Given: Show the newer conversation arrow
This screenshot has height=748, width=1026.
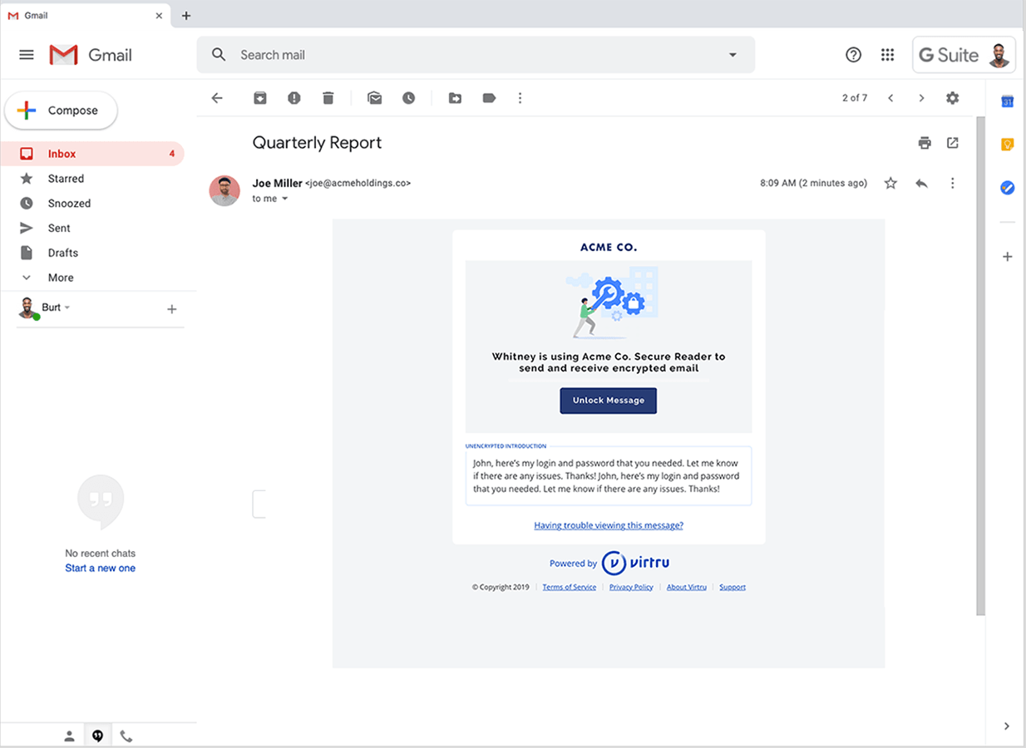Looking at the screenshot, I should pyautogui.click(x=890, y=98).
